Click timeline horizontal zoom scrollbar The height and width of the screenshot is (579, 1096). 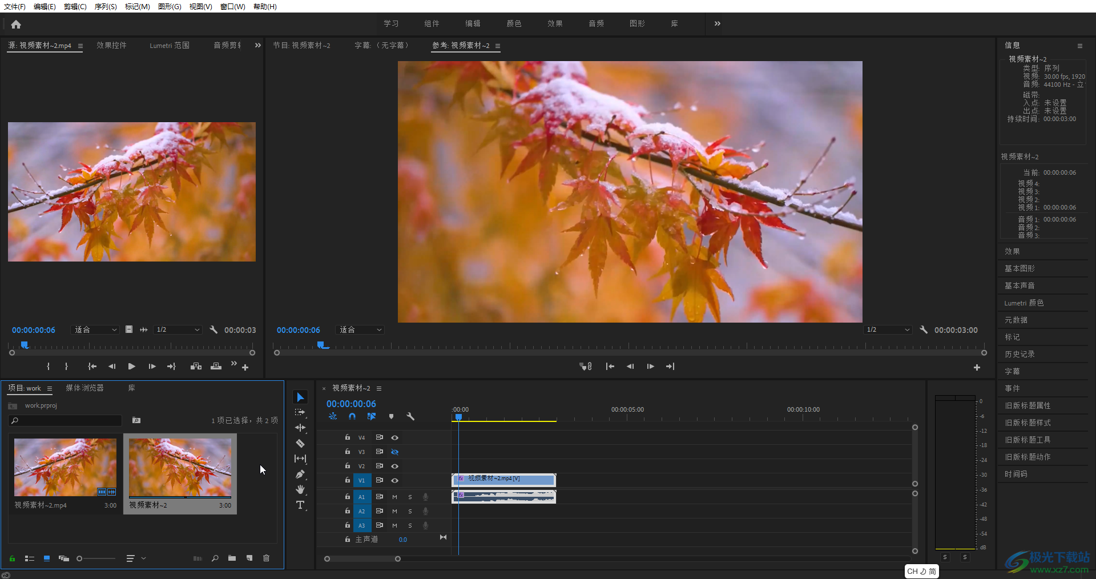[362, 559]
